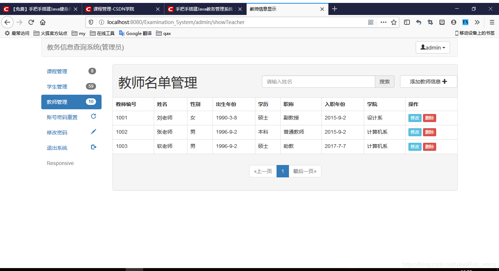Open the admin user dropdown
This screenshot has height=271, width=499.
[433, 47]
